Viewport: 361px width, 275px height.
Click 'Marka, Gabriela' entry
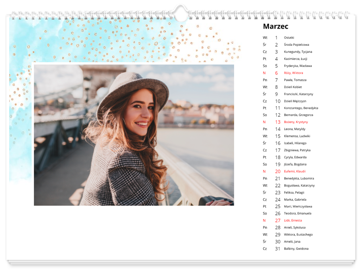295,199
